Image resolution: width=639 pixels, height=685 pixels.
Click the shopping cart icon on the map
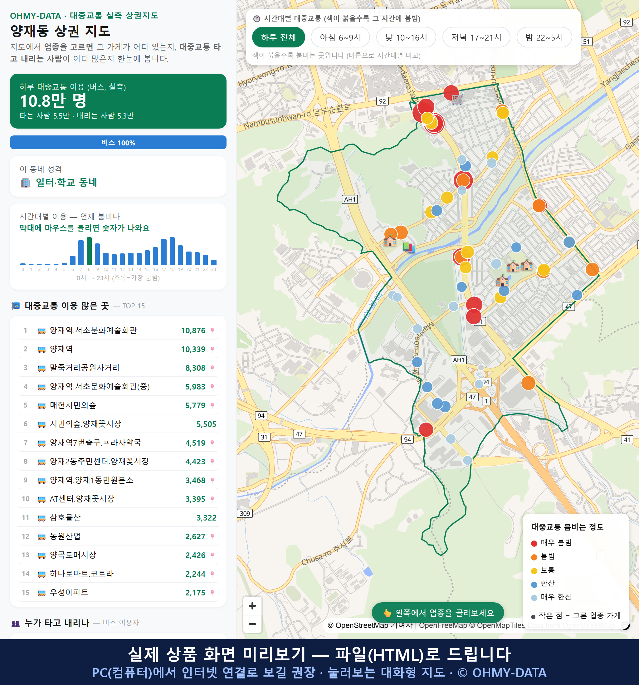[x=457, y=99]
